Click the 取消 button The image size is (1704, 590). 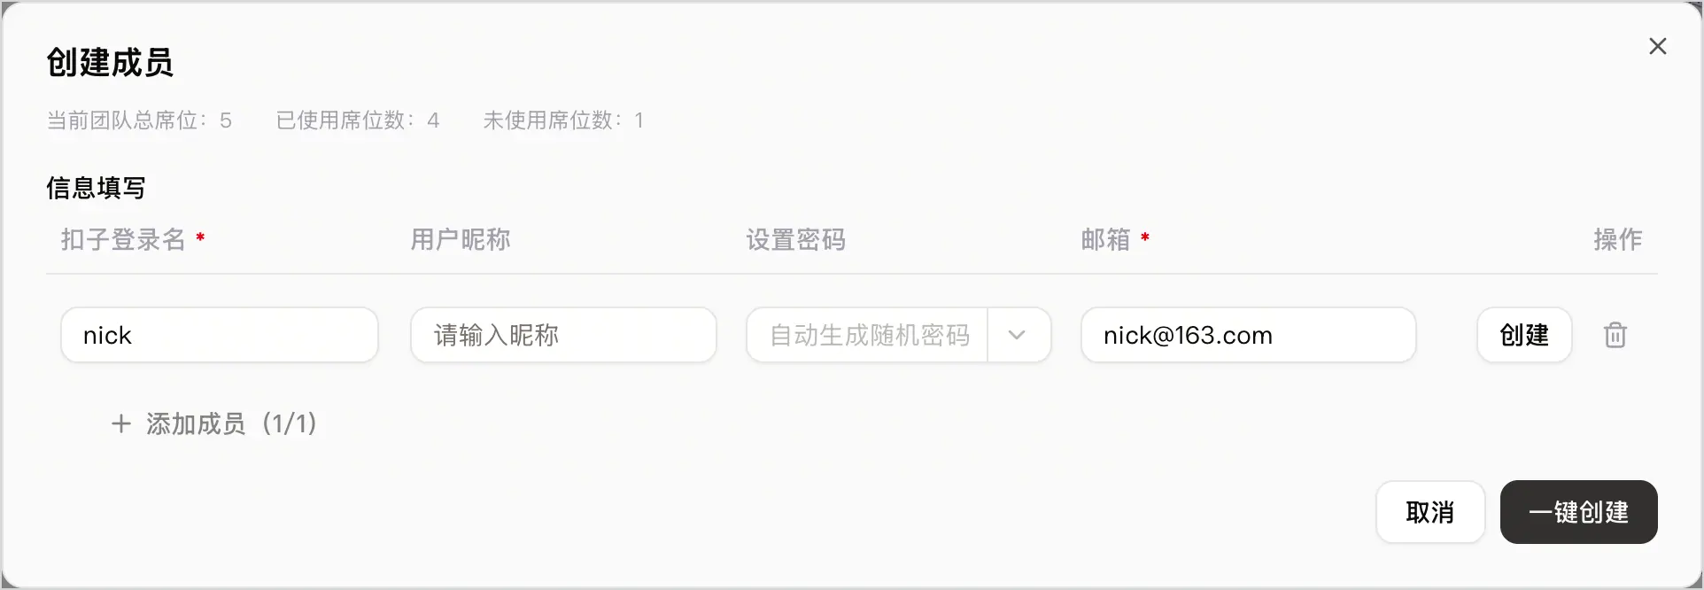(x=1429, y=512)
